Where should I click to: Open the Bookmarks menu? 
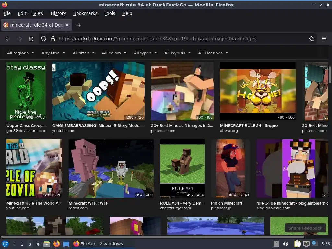click(x=85, y=13)
